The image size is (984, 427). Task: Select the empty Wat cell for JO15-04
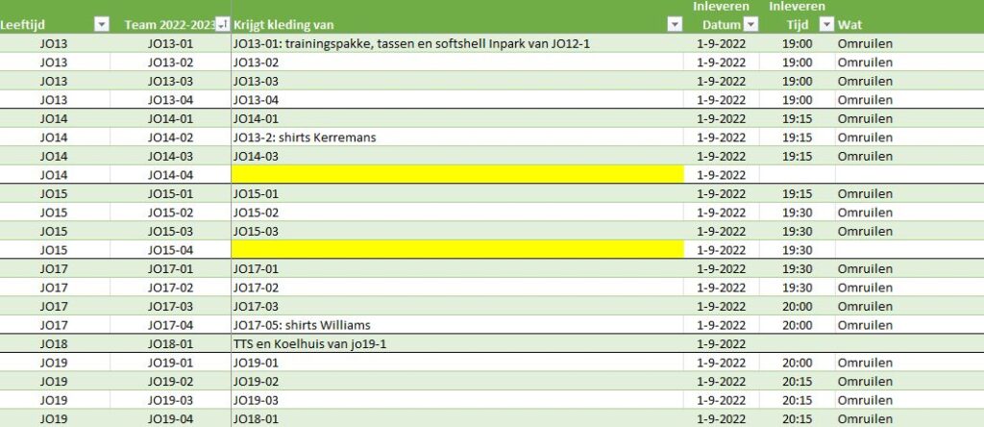pos(909,250)
